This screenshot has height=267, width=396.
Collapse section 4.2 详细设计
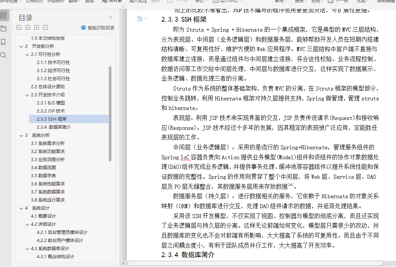(x=27, y=224)
